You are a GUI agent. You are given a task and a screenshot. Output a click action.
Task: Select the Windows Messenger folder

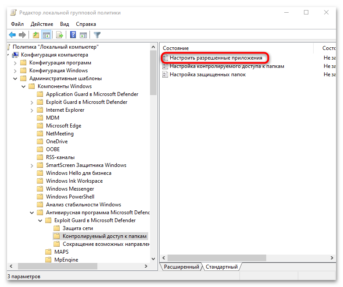coord(70,189)
